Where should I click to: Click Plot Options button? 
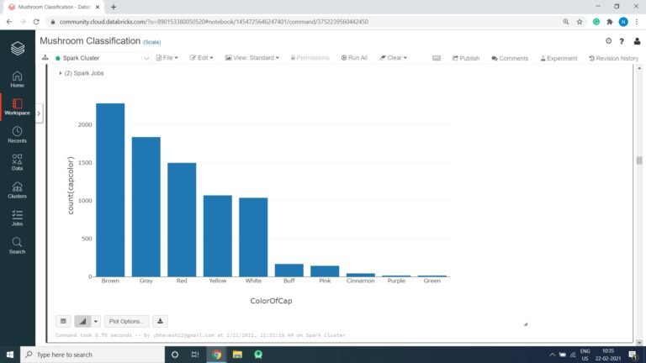point(126,321)
